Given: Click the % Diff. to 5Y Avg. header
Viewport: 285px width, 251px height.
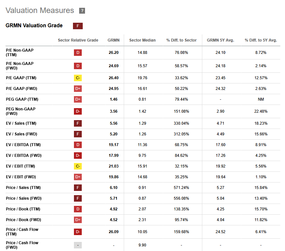Looking at the screenshot, I should click(261, 40).
